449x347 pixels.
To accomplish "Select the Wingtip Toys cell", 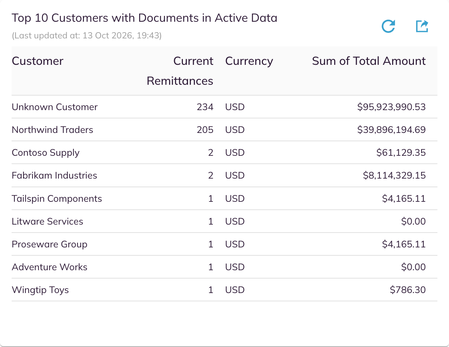I will click(x=40, y=290).
